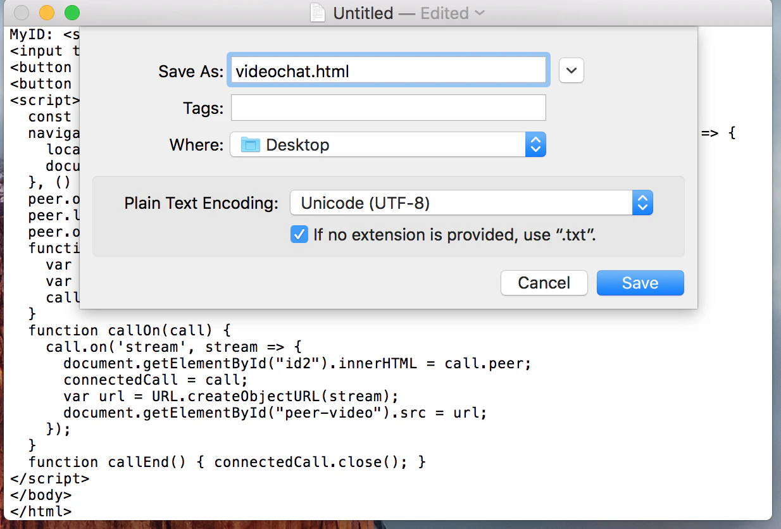Click the line setting "id2" innerHTML
Image resolution: width=781 pixels, height=529 pixels.
pos(297,363)
